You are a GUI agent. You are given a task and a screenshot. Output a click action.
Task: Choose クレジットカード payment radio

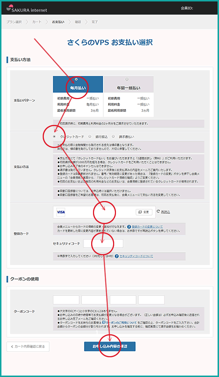[x=54, y=136]
